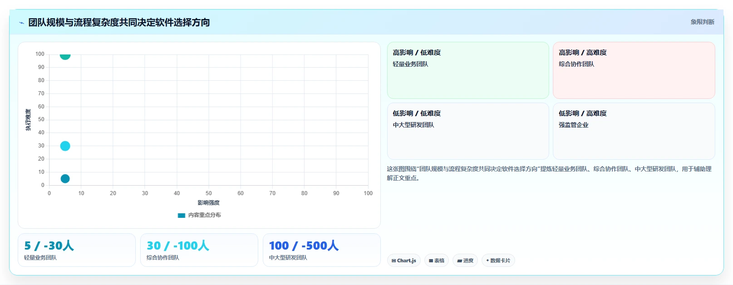Screen dimensions: 733x285
Task: Select the 100 / -500人 stat card
Action: (322, 250)
